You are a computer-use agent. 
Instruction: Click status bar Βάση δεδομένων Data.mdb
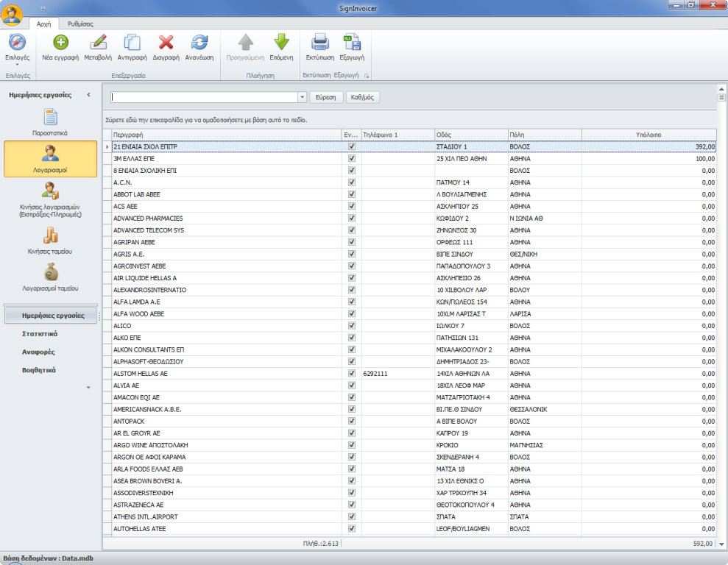coord(49,558)
